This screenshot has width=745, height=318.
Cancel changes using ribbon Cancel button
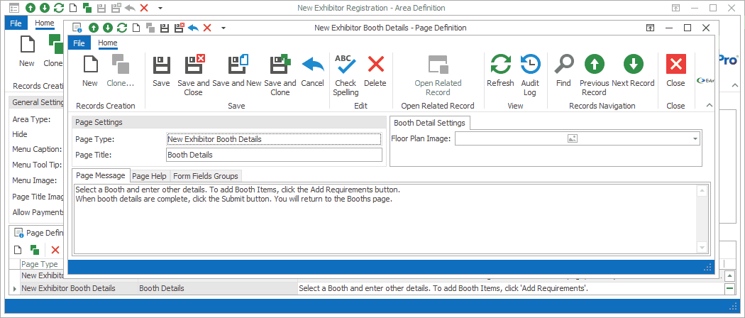312,71
